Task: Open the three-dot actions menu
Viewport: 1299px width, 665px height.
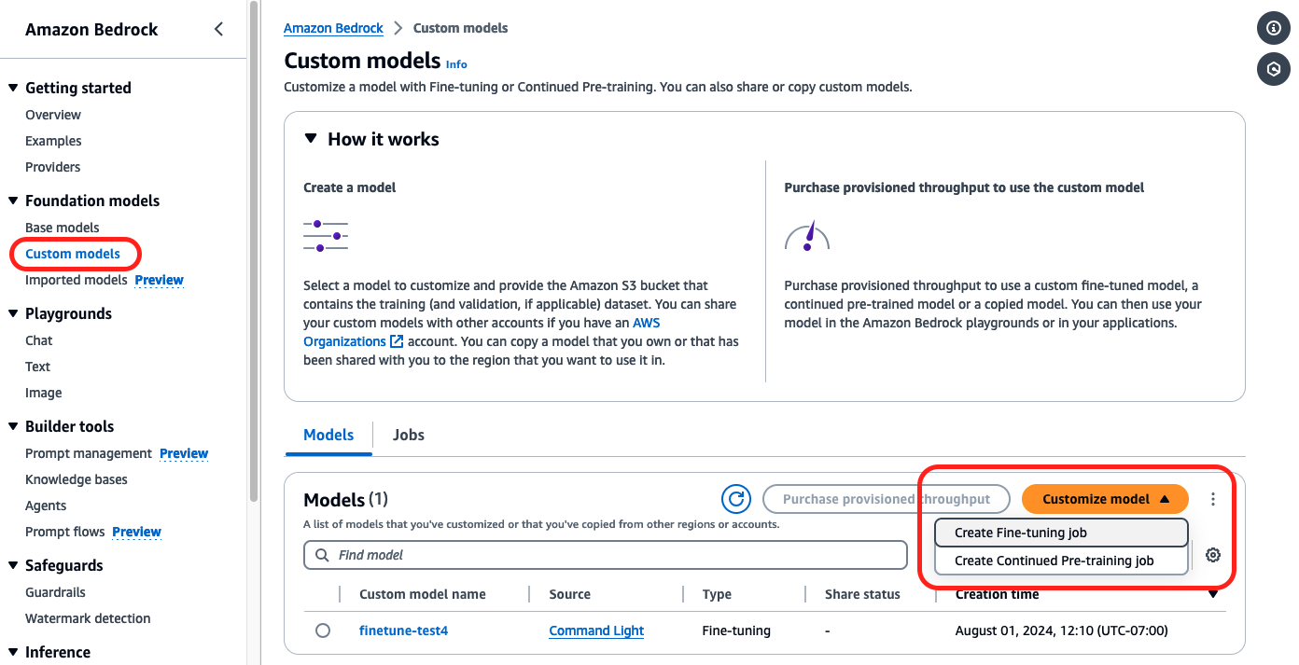Action: point(1213,499)
